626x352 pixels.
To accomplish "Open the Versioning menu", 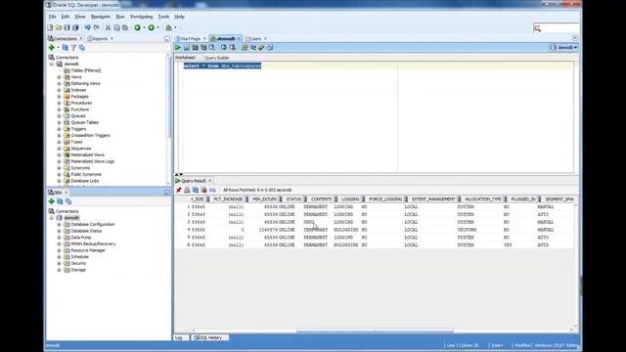I will (141, 17).
